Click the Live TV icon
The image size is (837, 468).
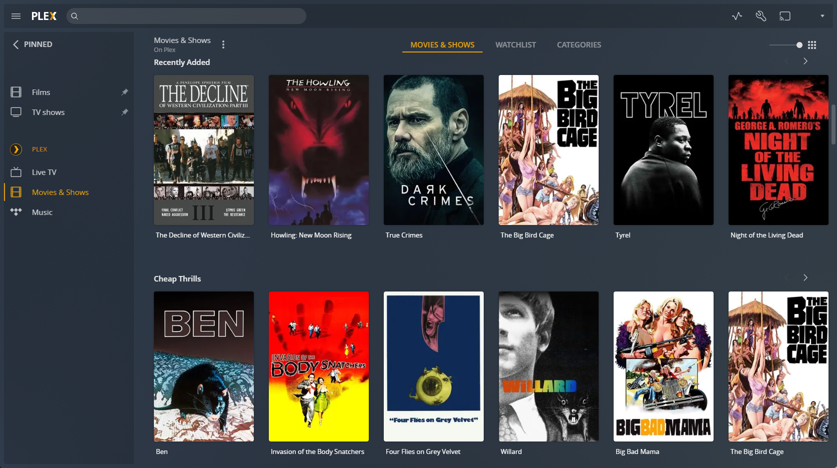(x=16, y=172)
